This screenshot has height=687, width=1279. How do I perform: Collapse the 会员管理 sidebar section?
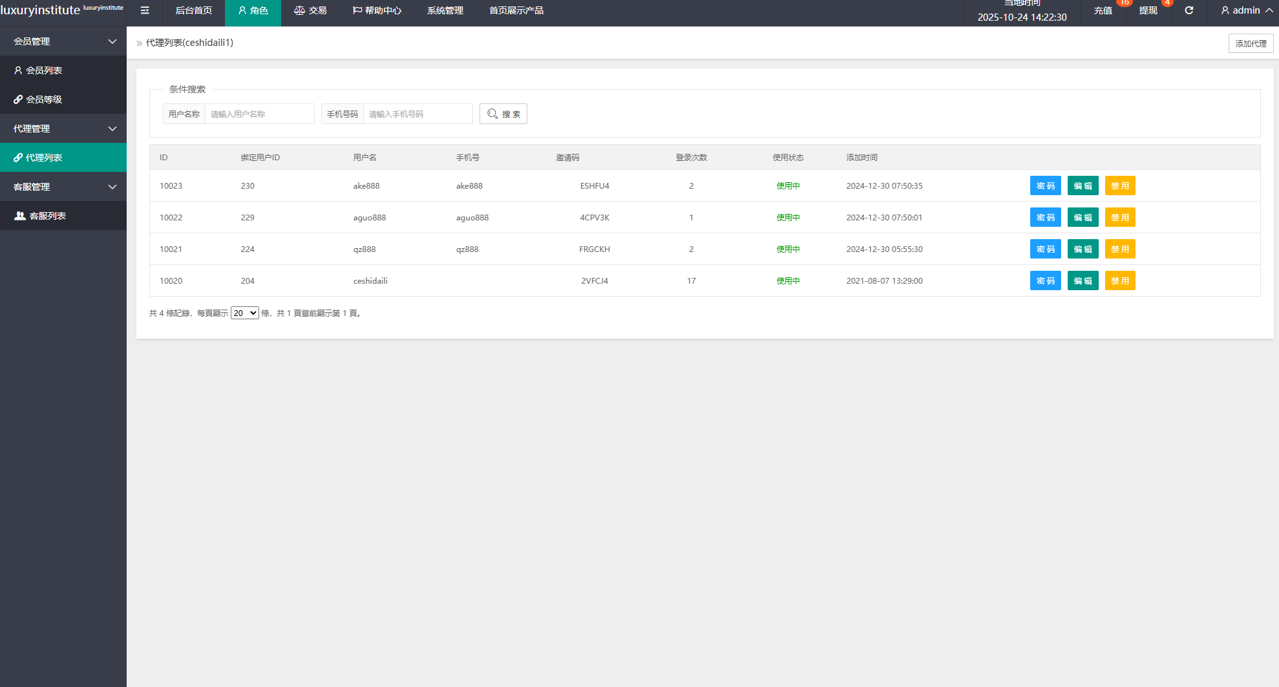(x=63, y=41)
